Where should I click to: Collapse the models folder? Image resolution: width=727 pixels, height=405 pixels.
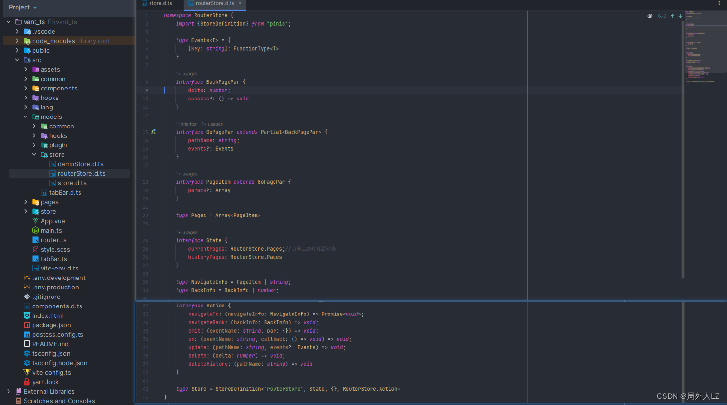[x=26, y=117]
